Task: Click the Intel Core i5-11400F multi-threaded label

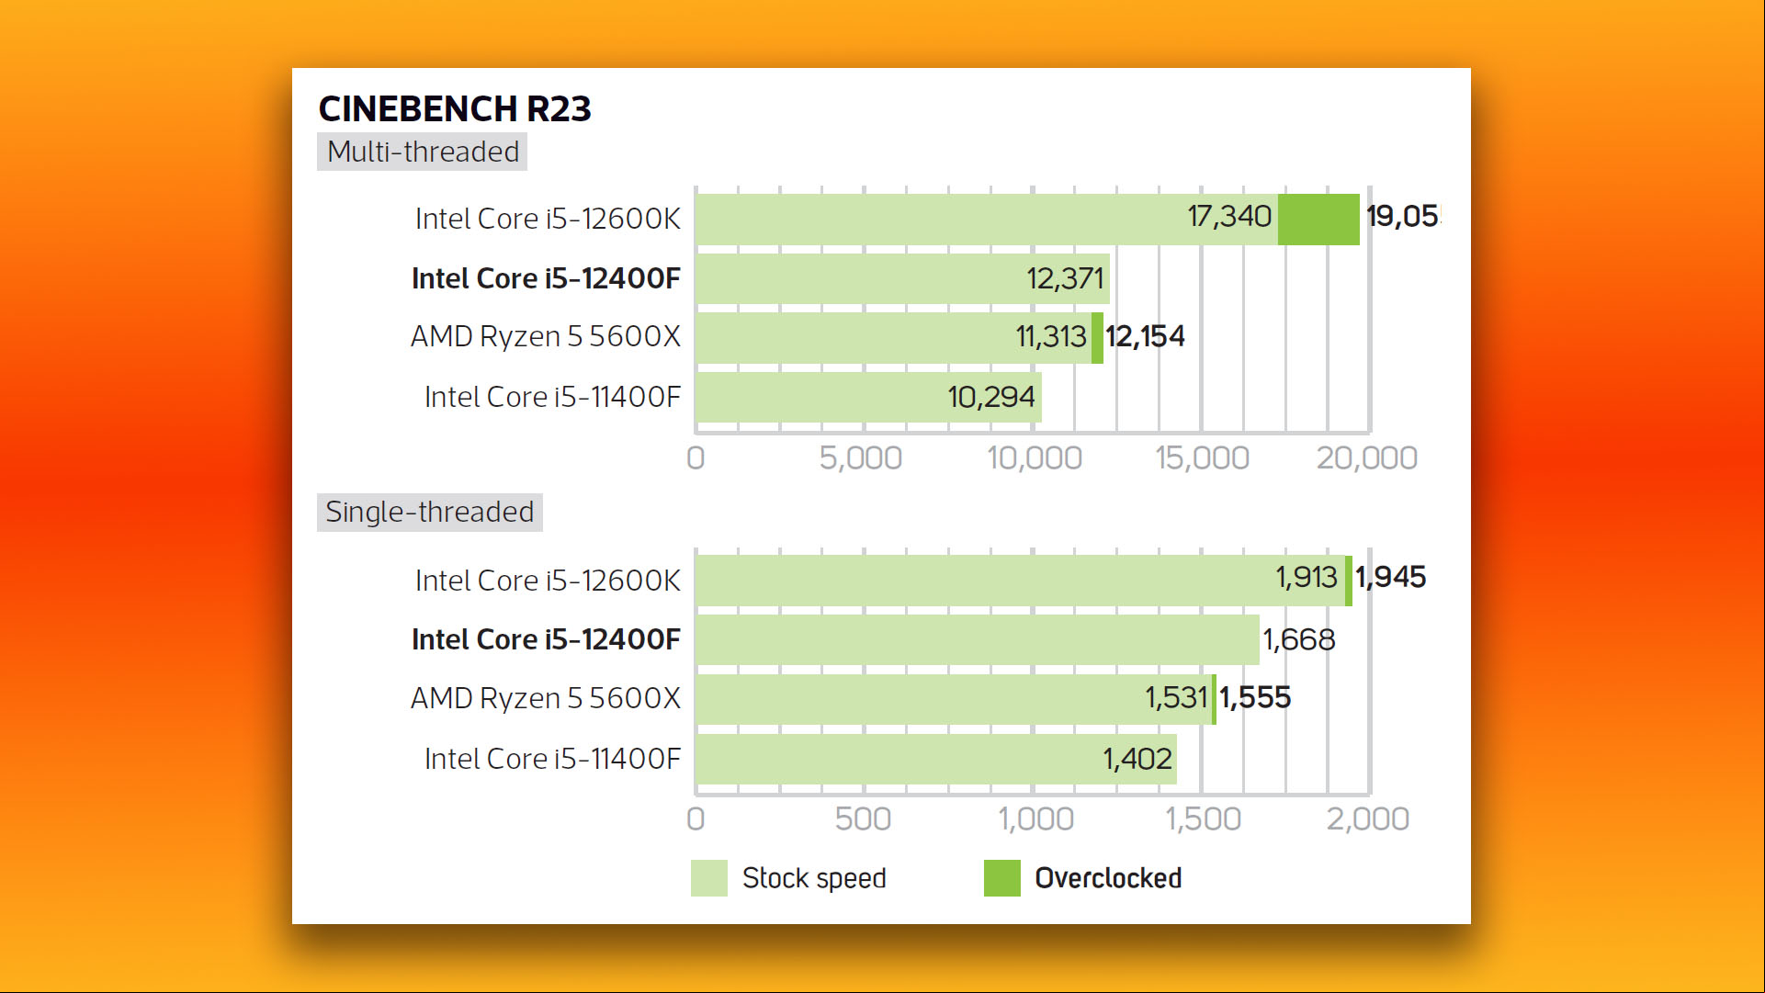Action: (x=552, y=398)
